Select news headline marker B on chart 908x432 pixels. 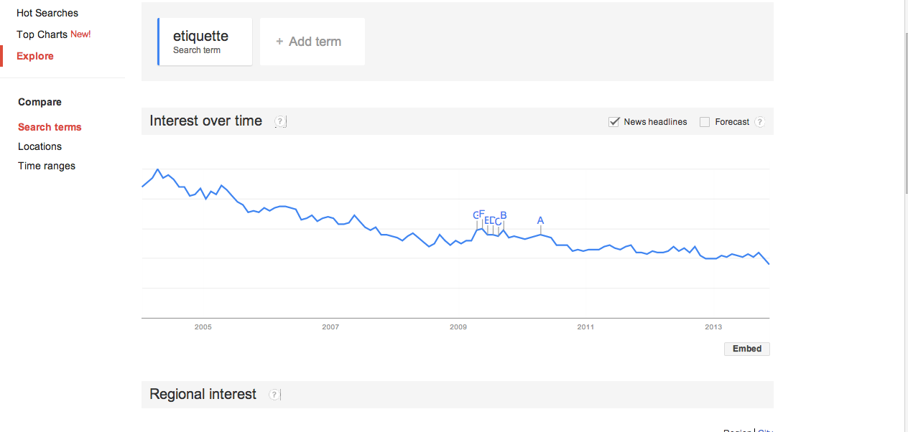(504, 215)
